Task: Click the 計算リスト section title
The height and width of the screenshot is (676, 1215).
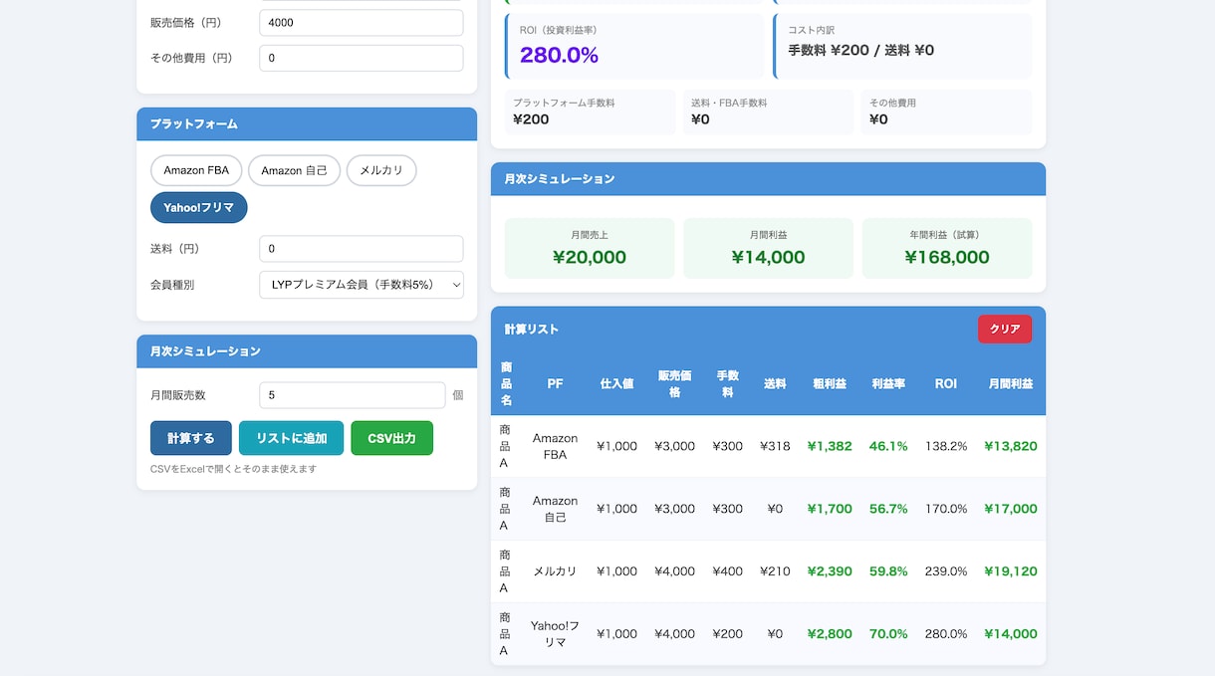Action: (x=532, y=329)
